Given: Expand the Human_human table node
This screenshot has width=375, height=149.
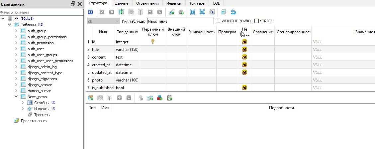Looking at the screenshot, I should point(16,91).
